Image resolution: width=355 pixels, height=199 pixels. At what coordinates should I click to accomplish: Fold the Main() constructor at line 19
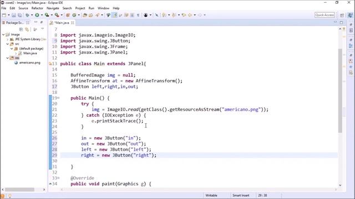58,98
